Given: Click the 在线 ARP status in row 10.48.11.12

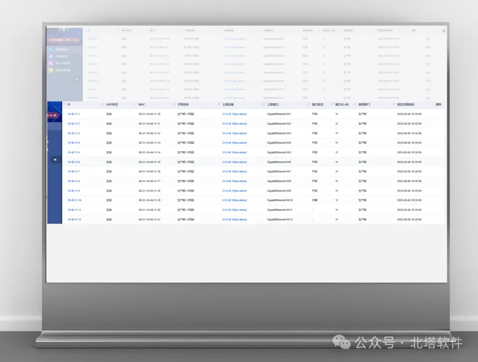Looking at the screenshot, I should pos(109,219).
